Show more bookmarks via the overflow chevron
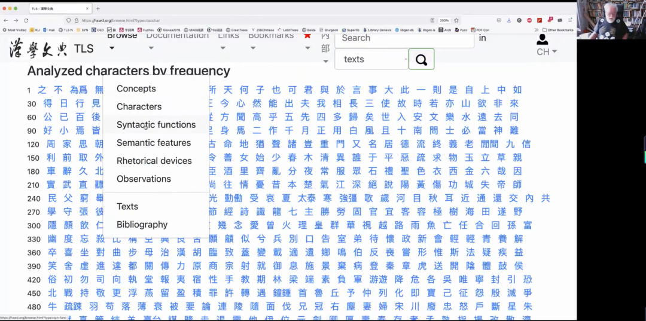Image resolution: width=646 pixels, height=321 pixels. (x=537, y=29)
